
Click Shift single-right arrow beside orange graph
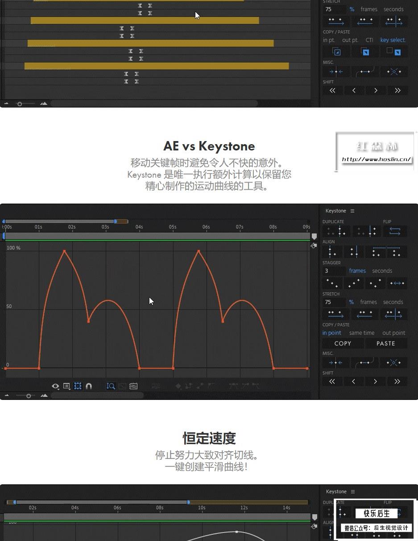375,382
